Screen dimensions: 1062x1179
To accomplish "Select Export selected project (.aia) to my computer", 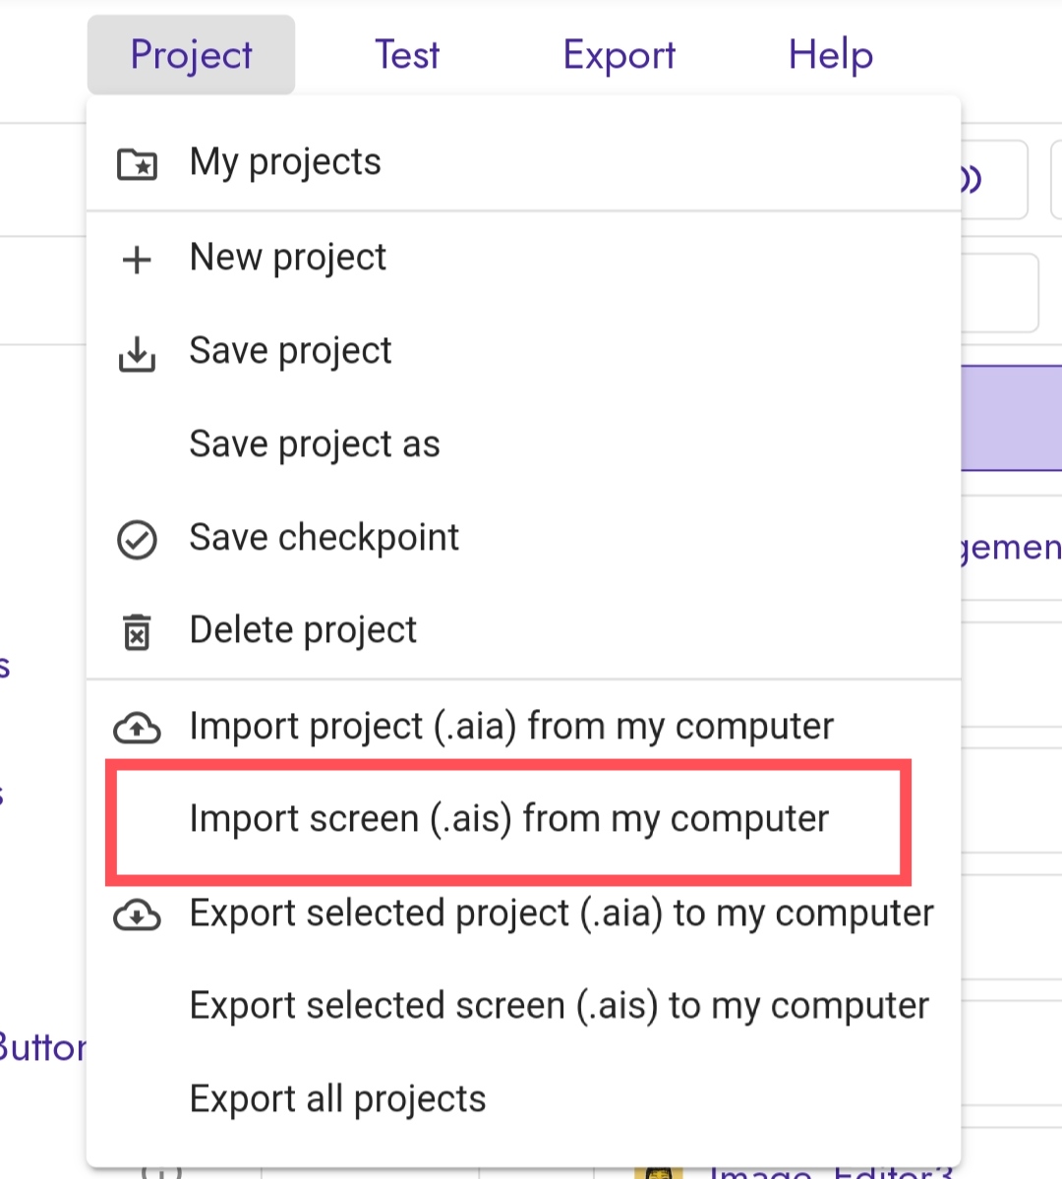I will [523, 914].
